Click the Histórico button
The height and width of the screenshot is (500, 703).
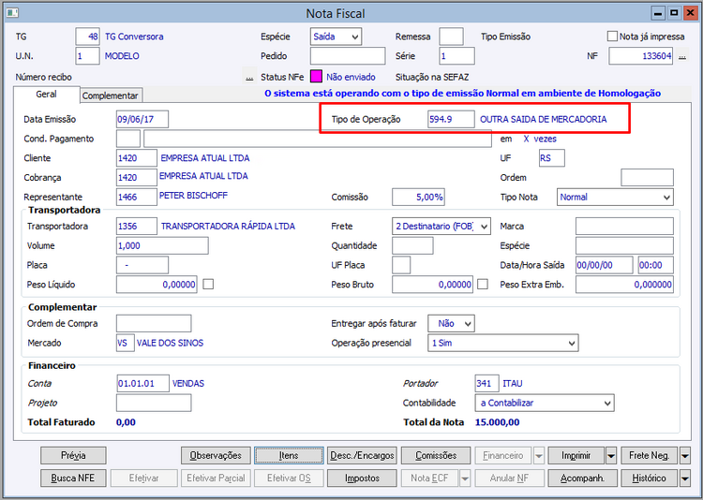(x=650, y=478)
